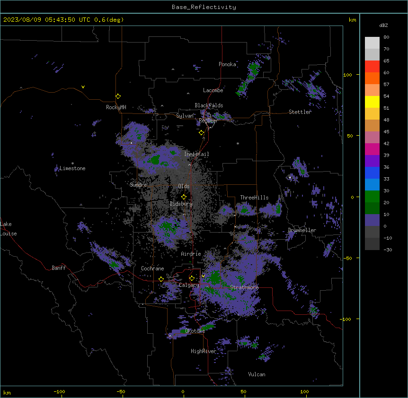Select the Blackfalds label
The width and height of the screenshot is (408, 398).
(x=209, y=105)
